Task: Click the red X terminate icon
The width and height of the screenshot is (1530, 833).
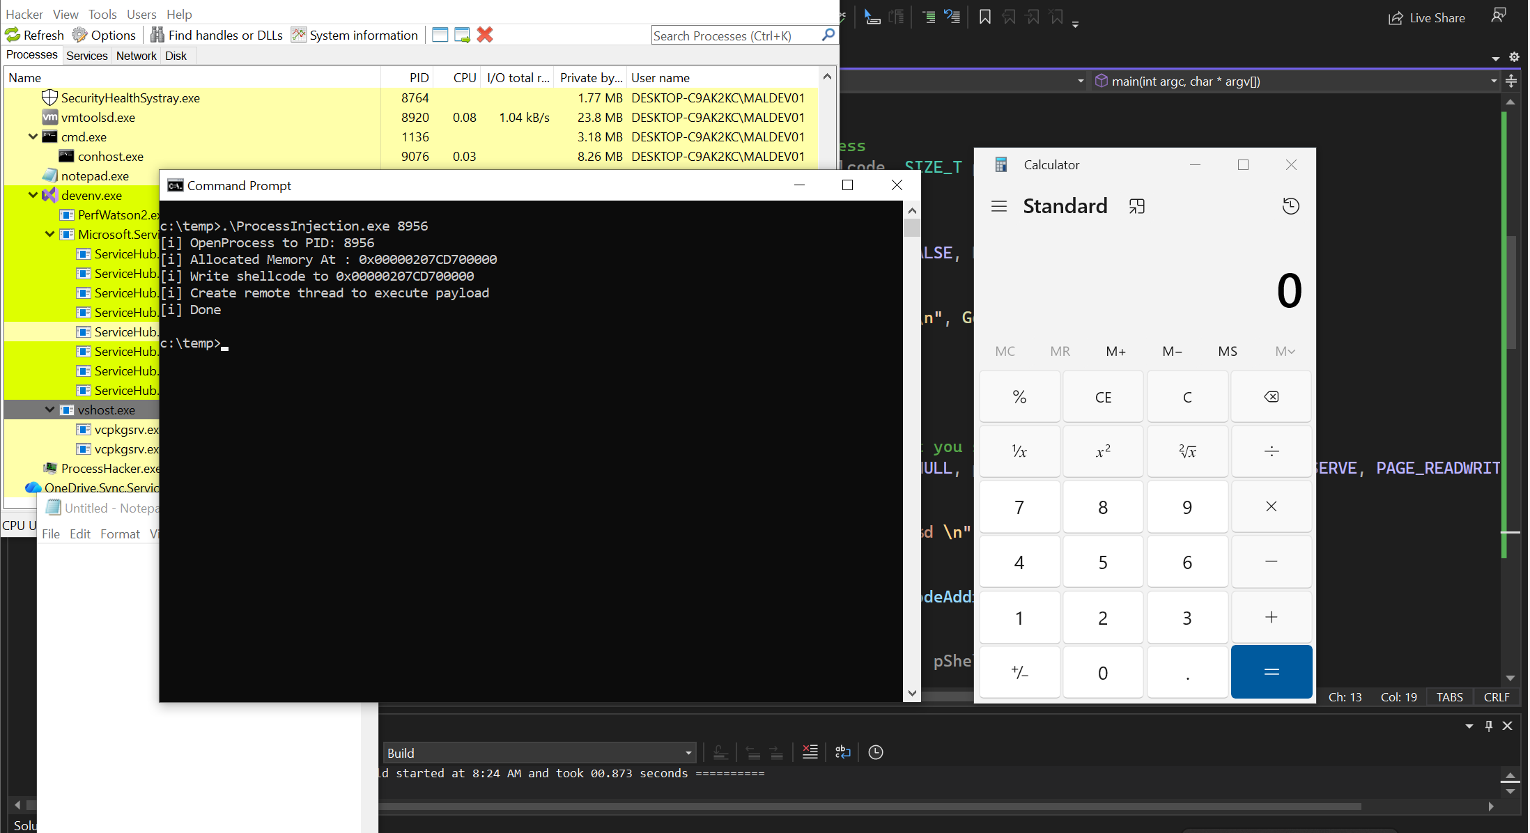Action: (485, 35)
